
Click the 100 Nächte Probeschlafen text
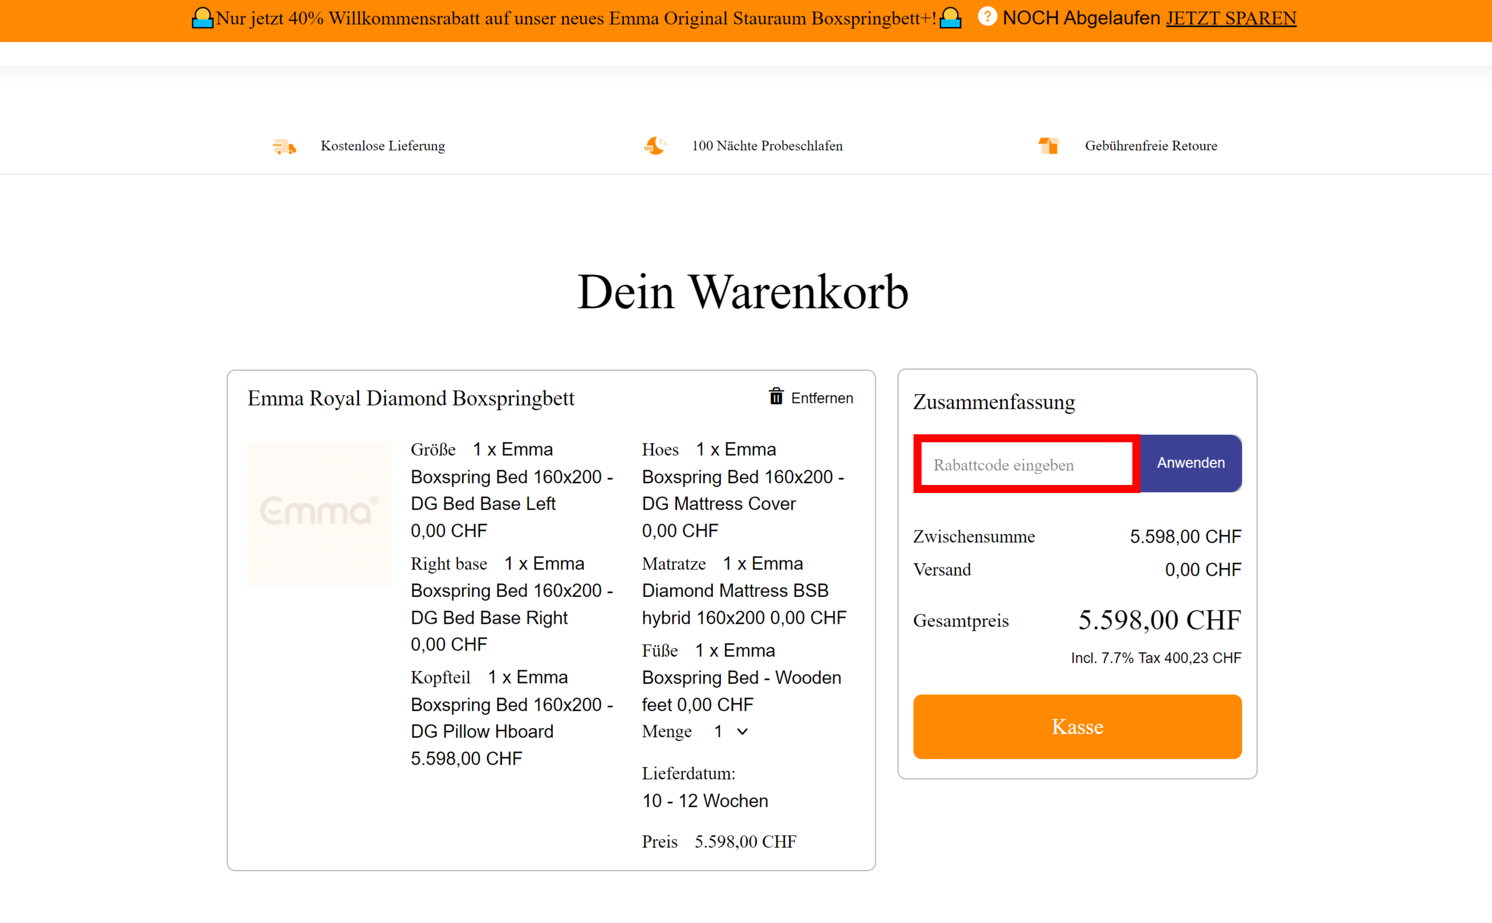pyautogui.click(x=767, y=146)
